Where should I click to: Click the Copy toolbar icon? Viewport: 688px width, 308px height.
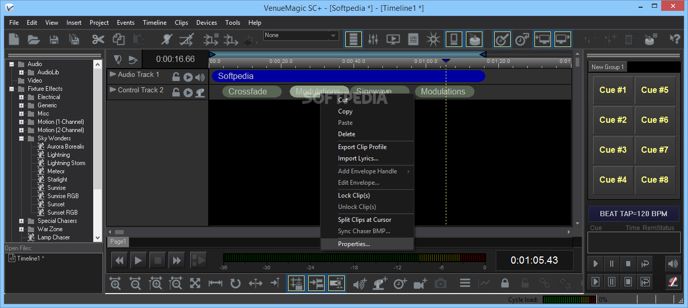tap(119, 39)
